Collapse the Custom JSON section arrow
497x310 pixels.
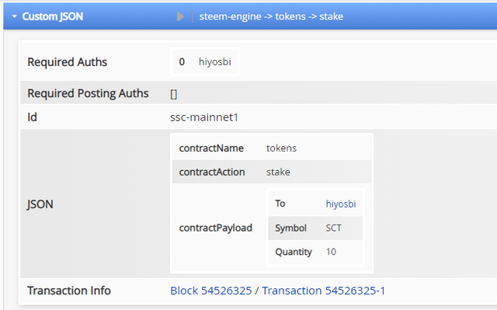pos(14,16)
